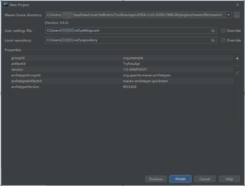
Task: Close the New Project dialog
Action: (x=238, y=5)
